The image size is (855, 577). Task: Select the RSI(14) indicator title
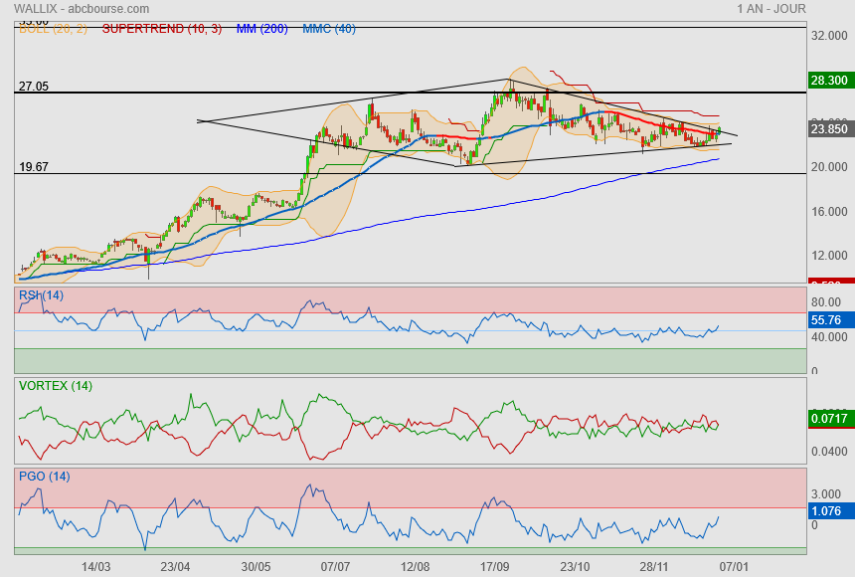coord(41,295)
